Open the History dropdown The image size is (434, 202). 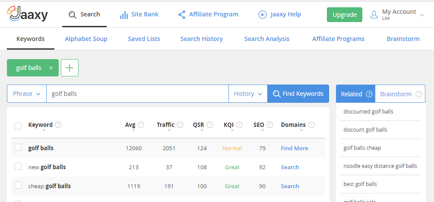pos(248,94)
